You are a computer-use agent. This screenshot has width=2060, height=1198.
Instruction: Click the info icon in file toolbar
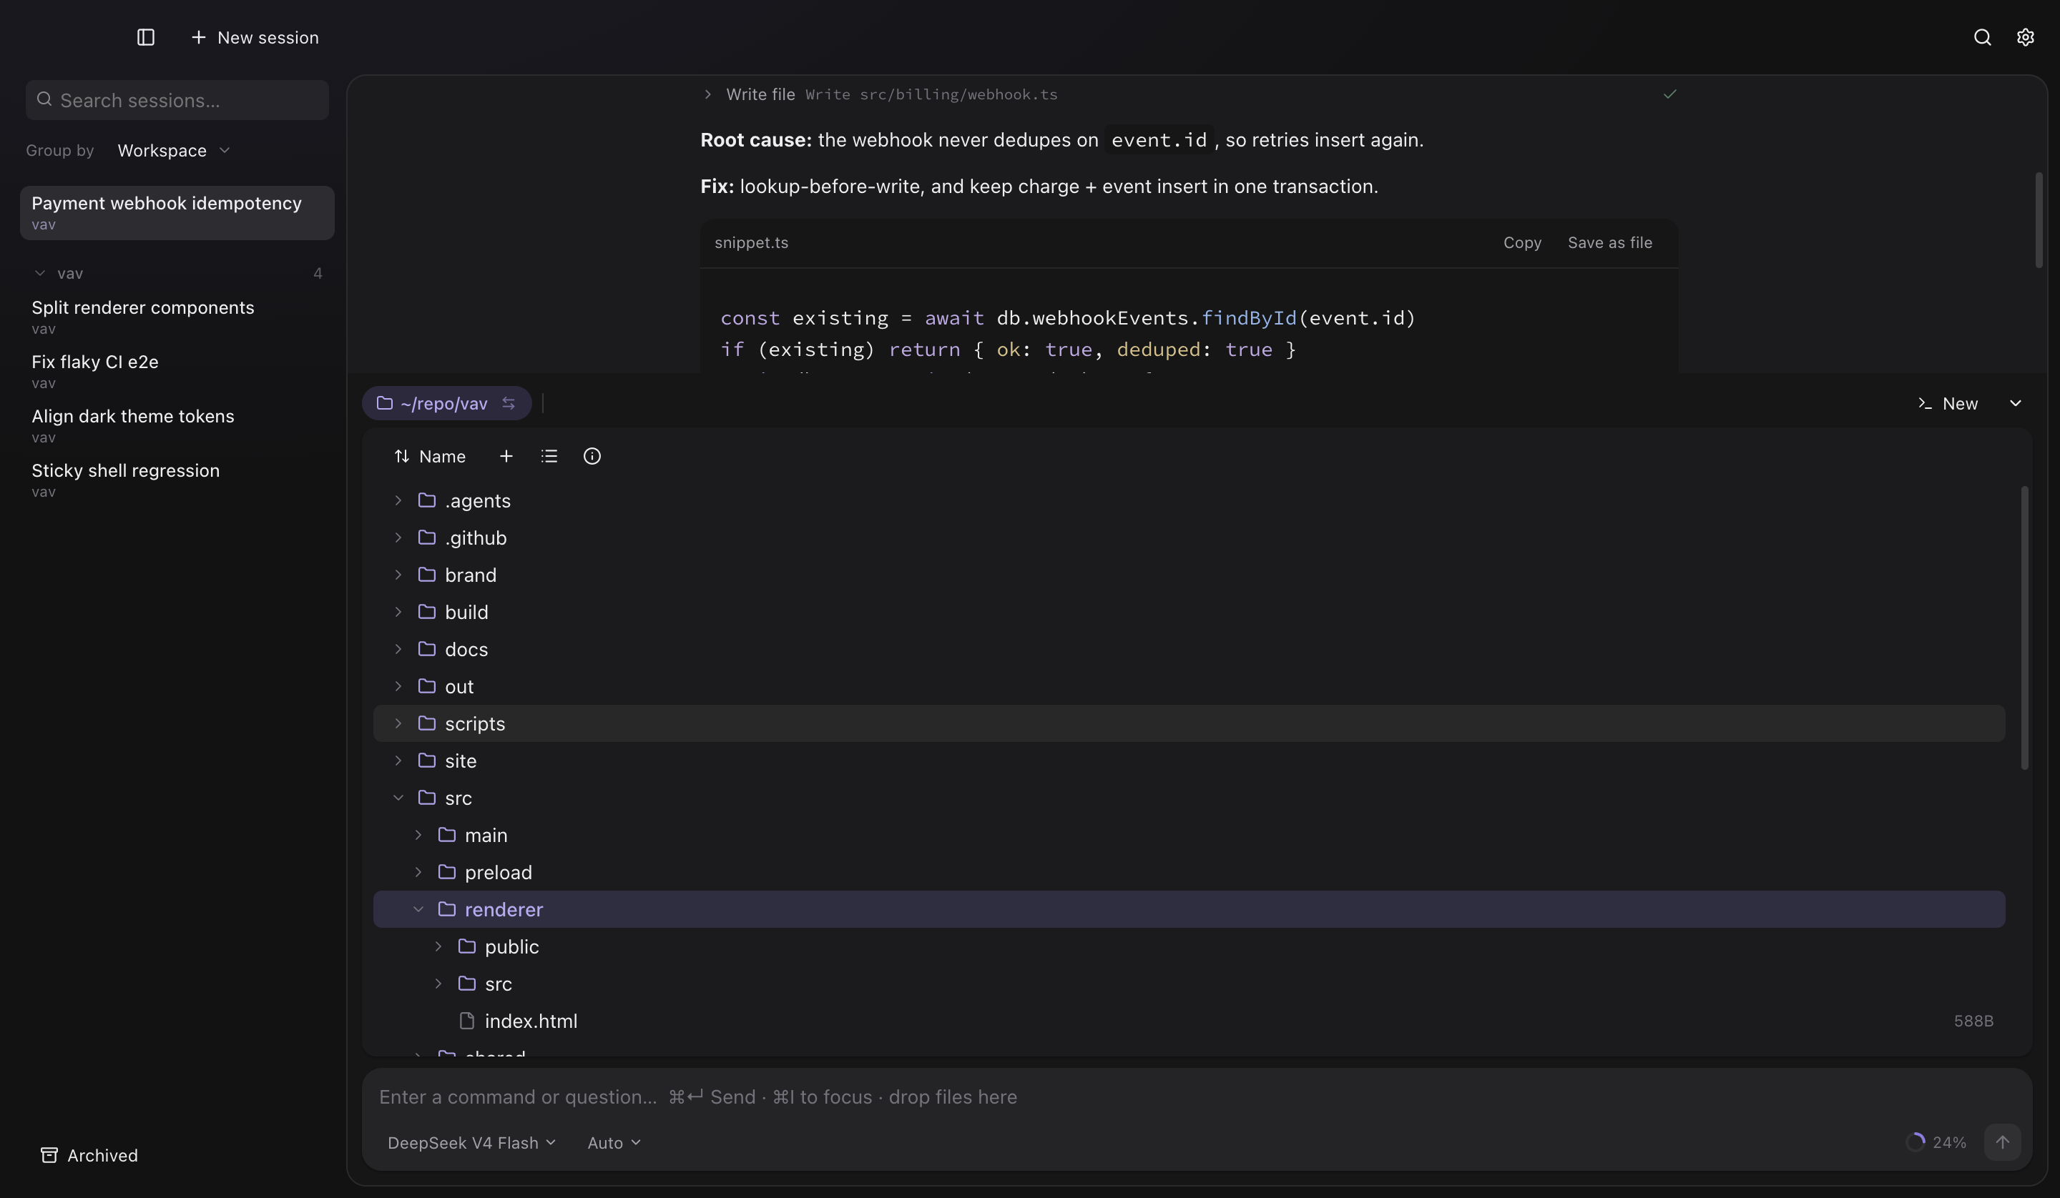coord(592,457)
